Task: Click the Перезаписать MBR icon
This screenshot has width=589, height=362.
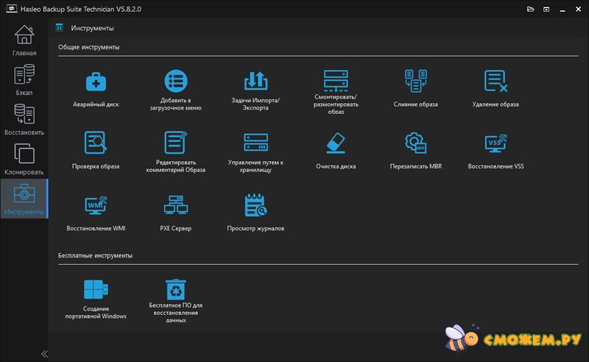Action: [415, 143]
